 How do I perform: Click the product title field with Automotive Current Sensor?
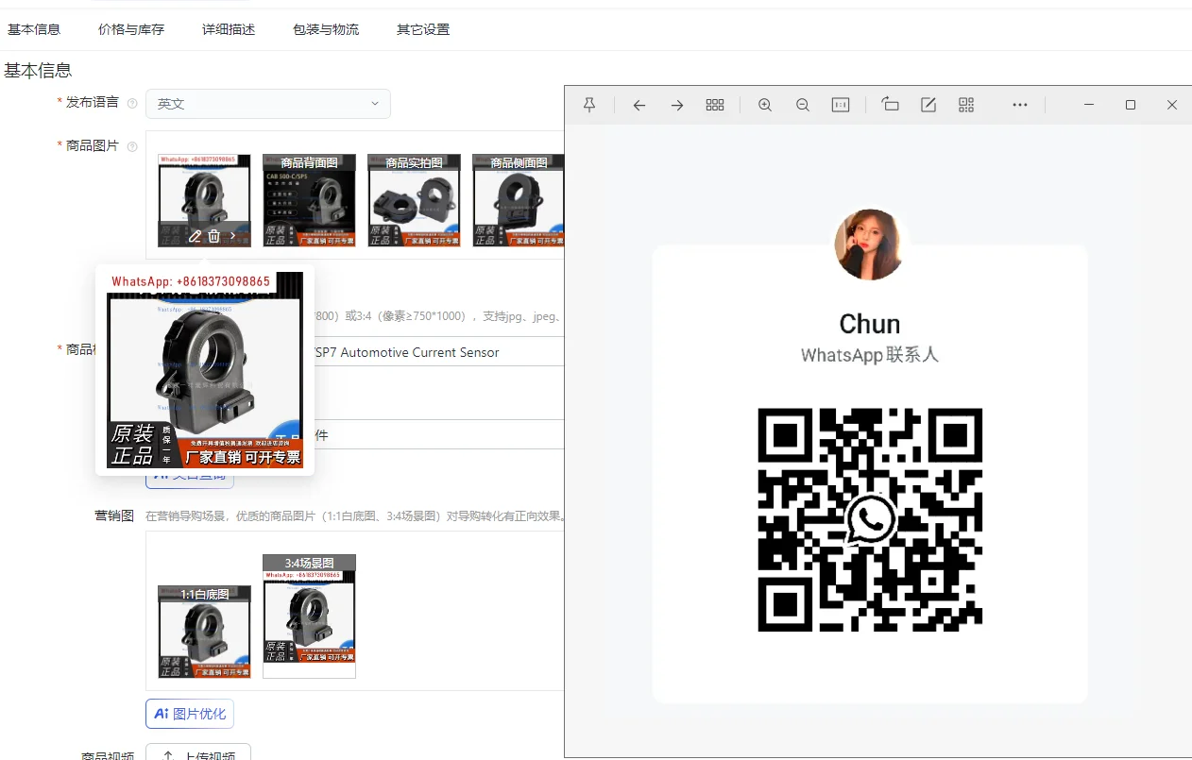(439, 352)
